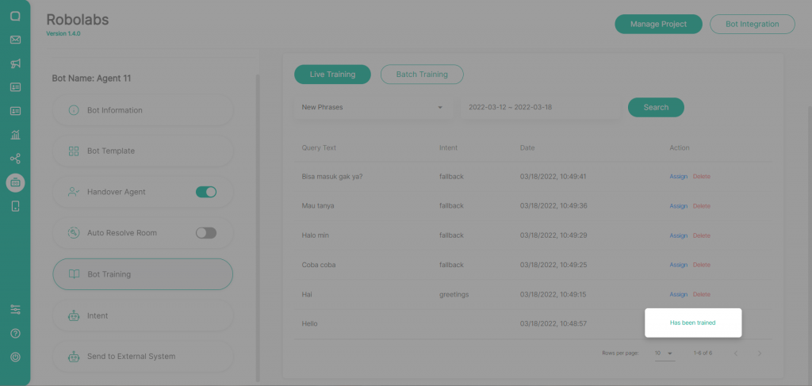Turn on the Auto Resolve Room switch
The width and height of the screenshot is (812, 386).
click(206, 233)
